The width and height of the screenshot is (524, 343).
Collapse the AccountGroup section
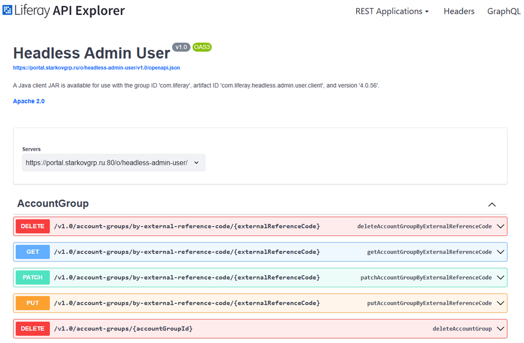click(x=492, y=204)
